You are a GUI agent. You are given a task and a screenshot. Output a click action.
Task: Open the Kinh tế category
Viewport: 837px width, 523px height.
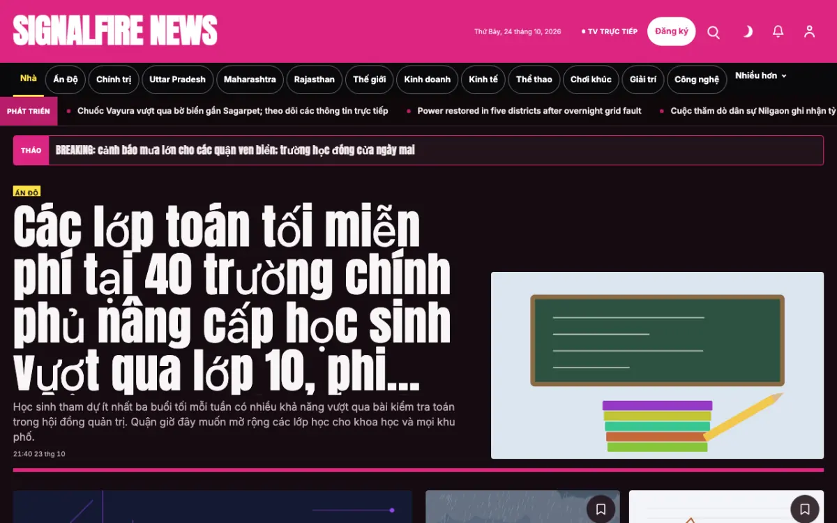(x=483, y=79)
